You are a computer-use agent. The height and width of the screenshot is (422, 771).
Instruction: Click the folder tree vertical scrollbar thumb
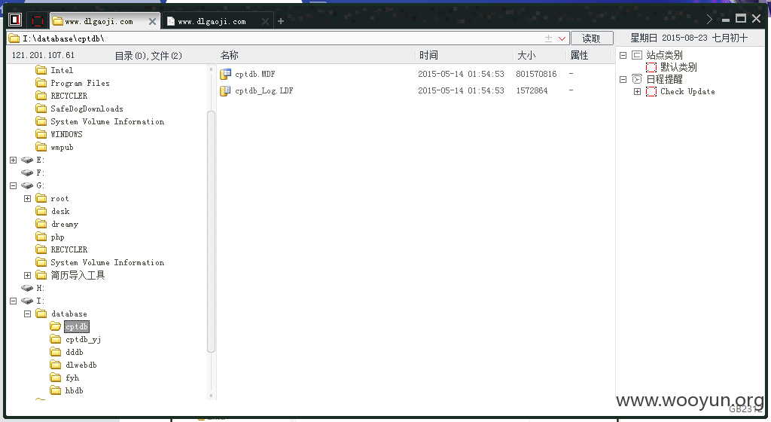click(x=211, y=231)
